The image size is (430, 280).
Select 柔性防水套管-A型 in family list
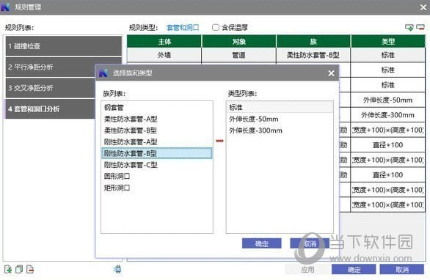(x=157, y=119)
